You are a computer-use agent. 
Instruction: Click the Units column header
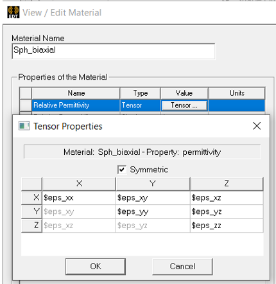point(237,93)
